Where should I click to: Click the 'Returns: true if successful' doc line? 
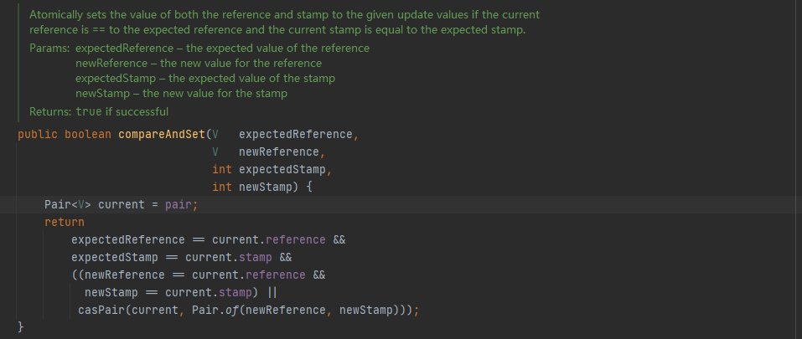click(99, 111)
